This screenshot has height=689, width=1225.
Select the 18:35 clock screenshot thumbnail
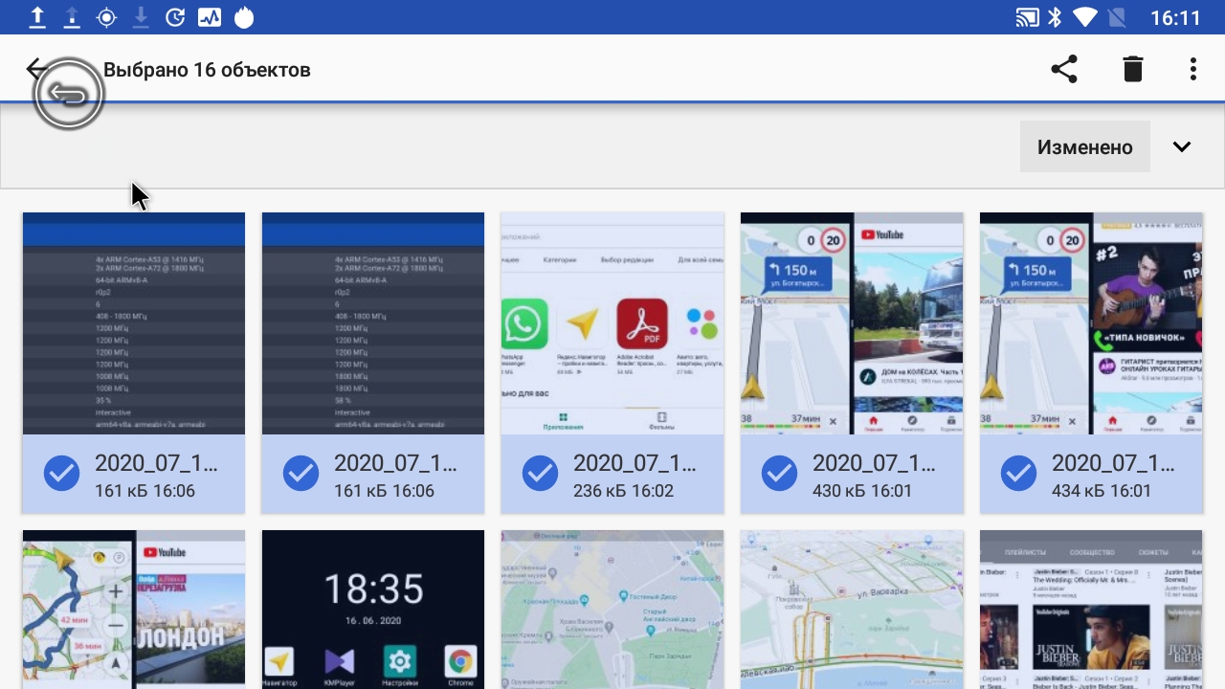(373, 609)
